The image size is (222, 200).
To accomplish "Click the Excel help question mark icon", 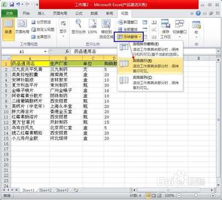I will (198, 13).
